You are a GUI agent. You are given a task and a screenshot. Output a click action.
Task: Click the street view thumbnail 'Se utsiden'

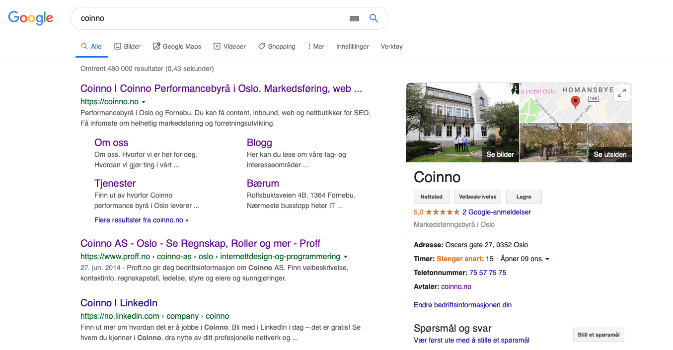[576, 143]
